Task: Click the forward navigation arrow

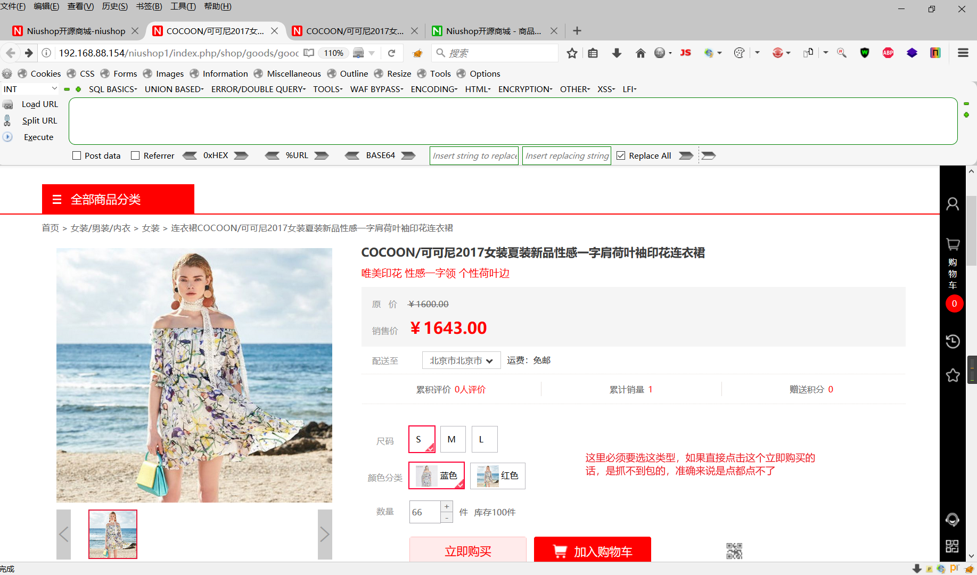Action: pos(29,53)
